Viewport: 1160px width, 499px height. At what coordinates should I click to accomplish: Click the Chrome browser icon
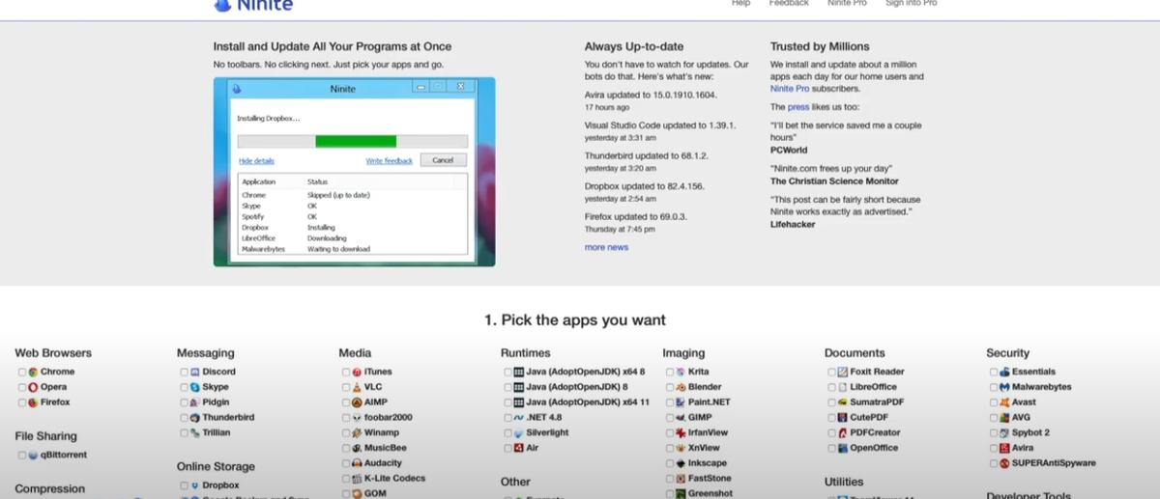[33, 372]
